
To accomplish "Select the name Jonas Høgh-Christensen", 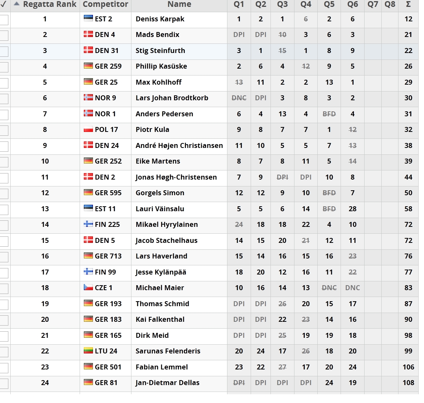I will point(176,177).
